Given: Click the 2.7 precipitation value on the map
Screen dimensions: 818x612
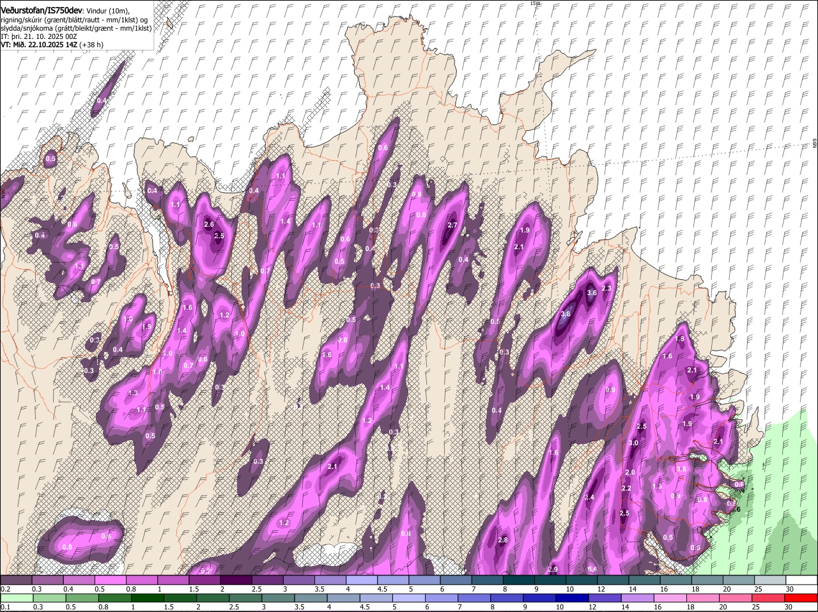Looking at the screenshot, I should pyautogui.click(x=452, y=225).
